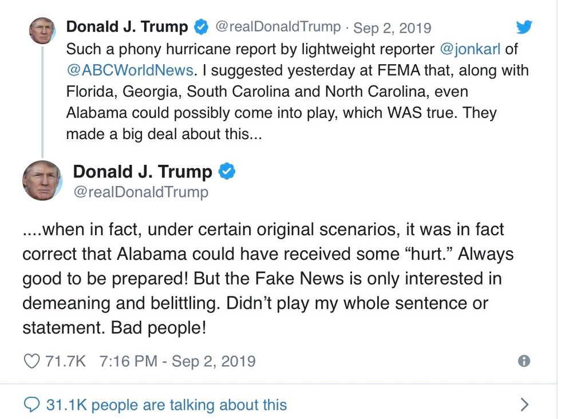This screenshot has height=419, width=561.
Task: Click the Sep 2, 2019 date in top tweet
Action: tap(392, 27)
